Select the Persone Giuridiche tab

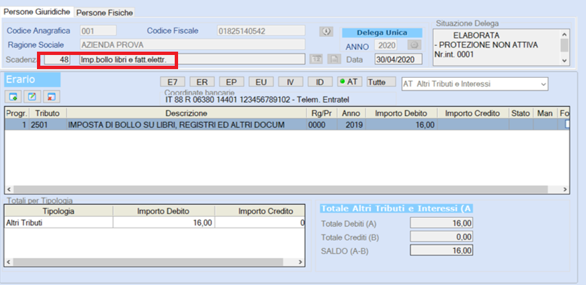[38, 12]
